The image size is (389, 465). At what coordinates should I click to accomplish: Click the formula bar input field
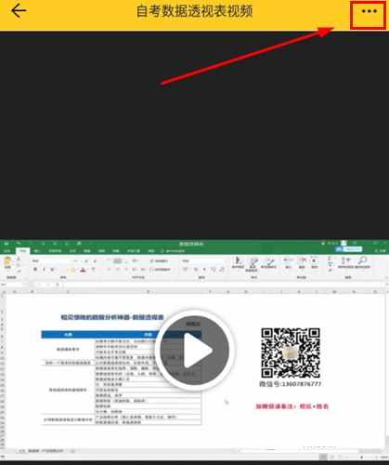[225, 285]
